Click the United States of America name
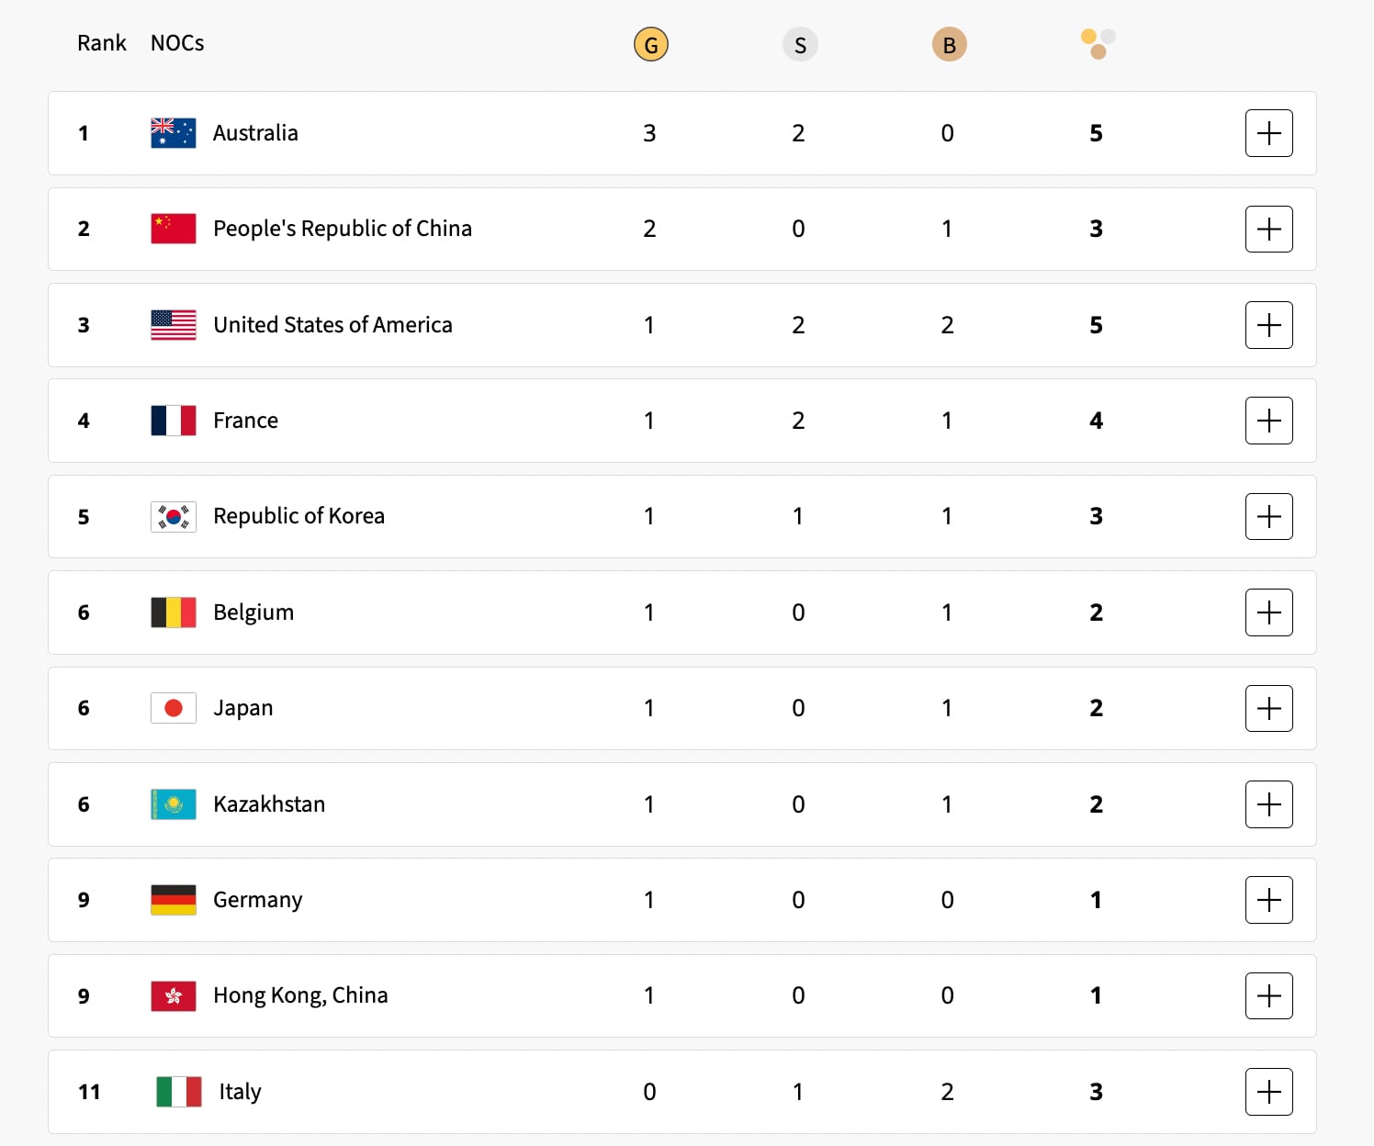The height and width of the screenshot is (1146, 1374). 332,325
